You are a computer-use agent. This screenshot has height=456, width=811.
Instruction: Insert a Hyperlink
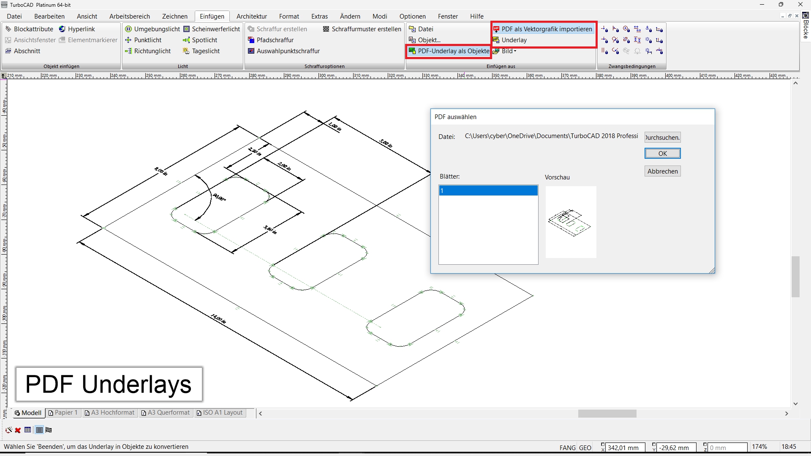(77, 29)
